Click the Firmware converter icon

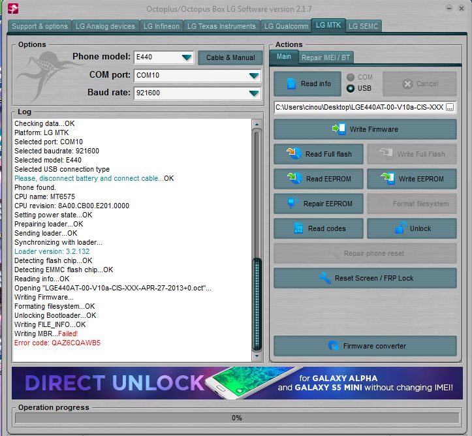pyautogui.click(x=333, y=346)
